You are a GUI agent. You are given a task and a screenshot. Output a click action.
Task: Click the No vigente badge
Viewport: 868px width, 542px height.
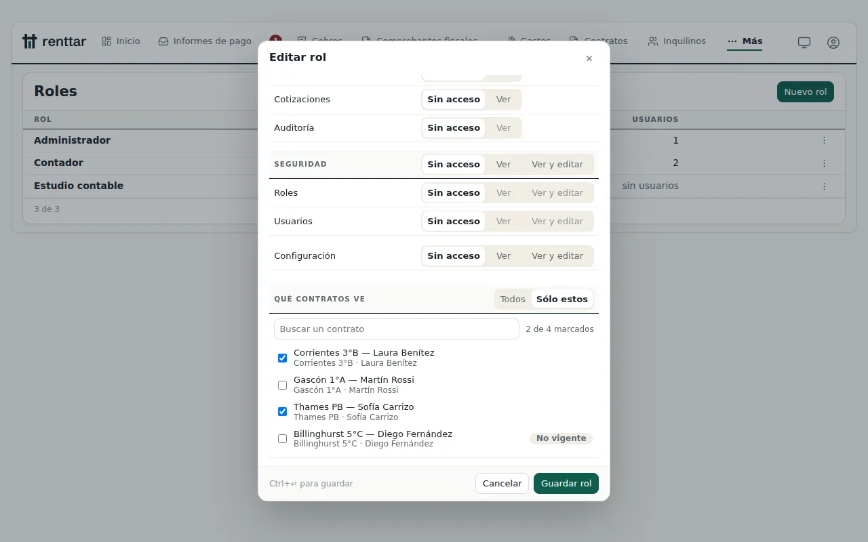[x=561, y=439]
